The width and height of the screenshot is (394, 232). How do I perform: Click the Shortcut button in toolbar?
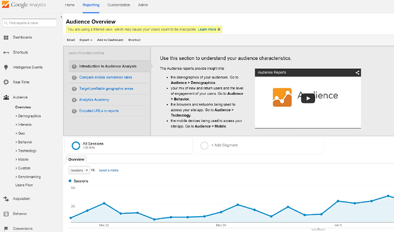(134, 40)
